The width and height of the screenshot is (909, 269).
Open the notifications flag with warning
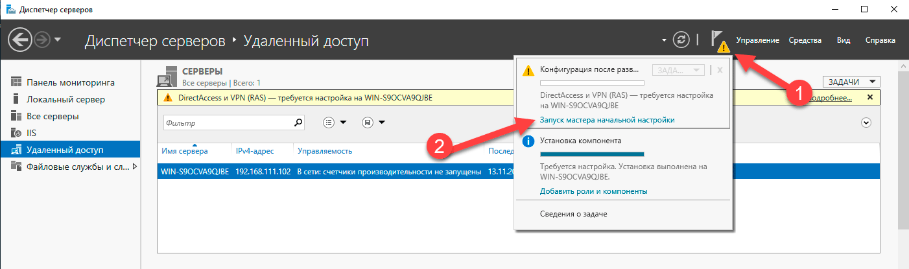pyautogui.click(x=719, y=41)
